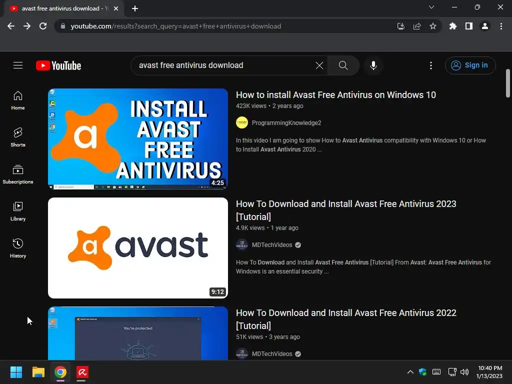Visit MDTechVideos channel under 2023 video
This screenshot has width=512, height=384.
pos(272,245)
